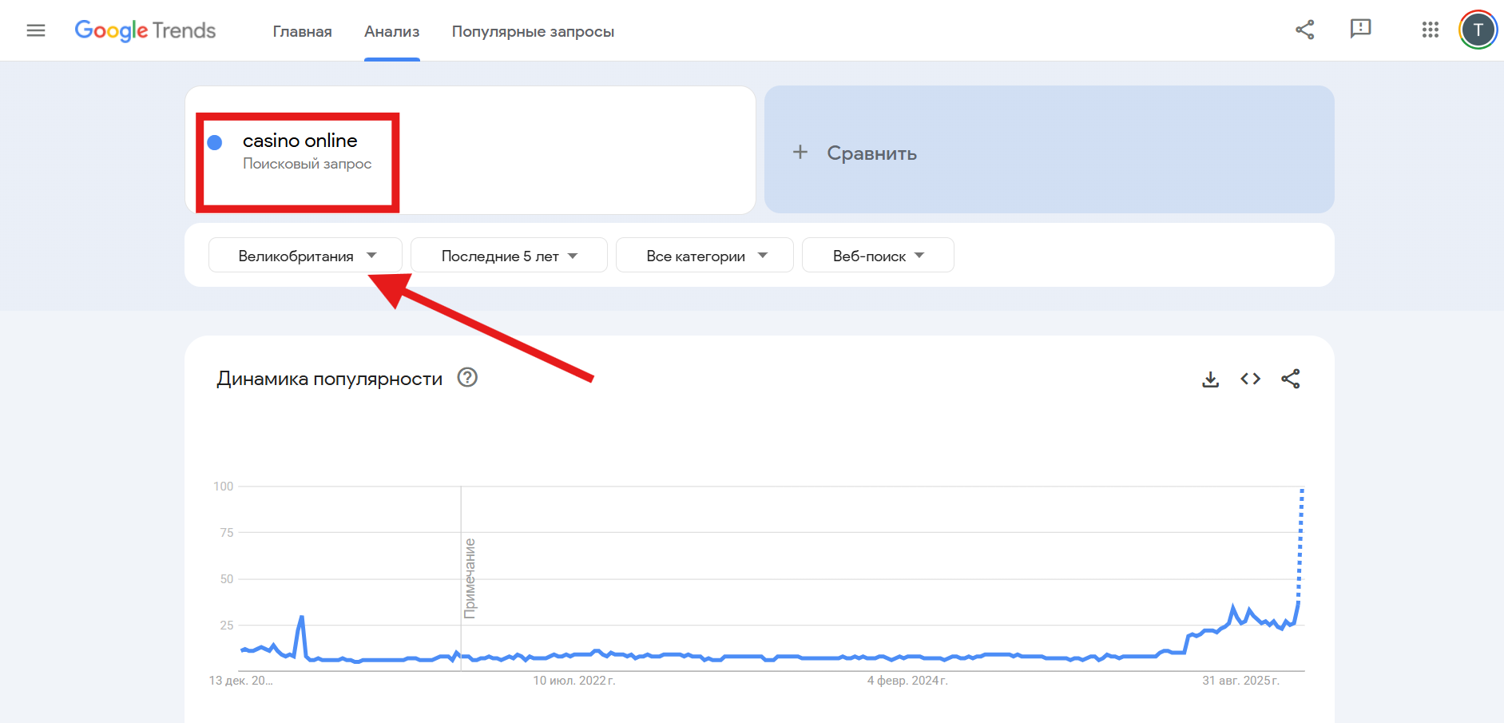The image size is (1504, 723).
Task: Download the popularity chart data as CSV
Action: [1211, 379]
